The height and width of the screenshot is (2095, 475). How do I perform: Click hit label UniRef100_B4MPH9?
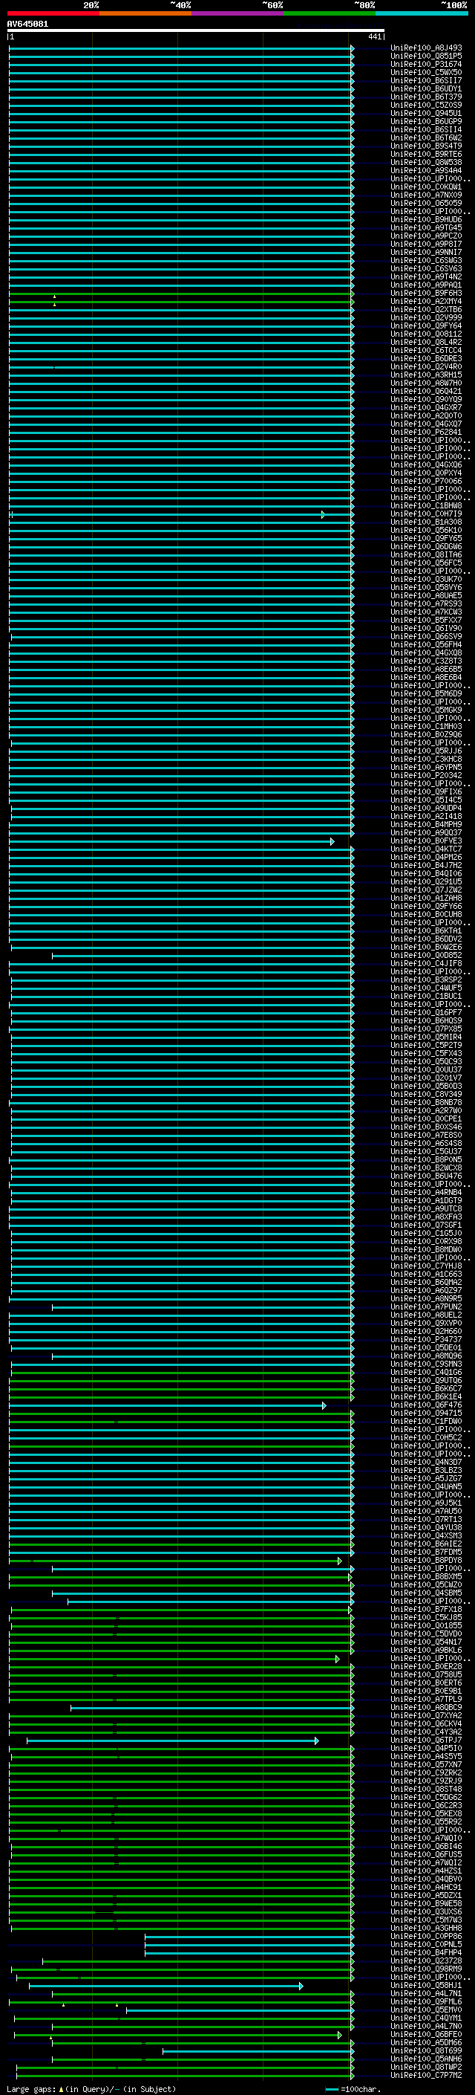coord(426,825)
